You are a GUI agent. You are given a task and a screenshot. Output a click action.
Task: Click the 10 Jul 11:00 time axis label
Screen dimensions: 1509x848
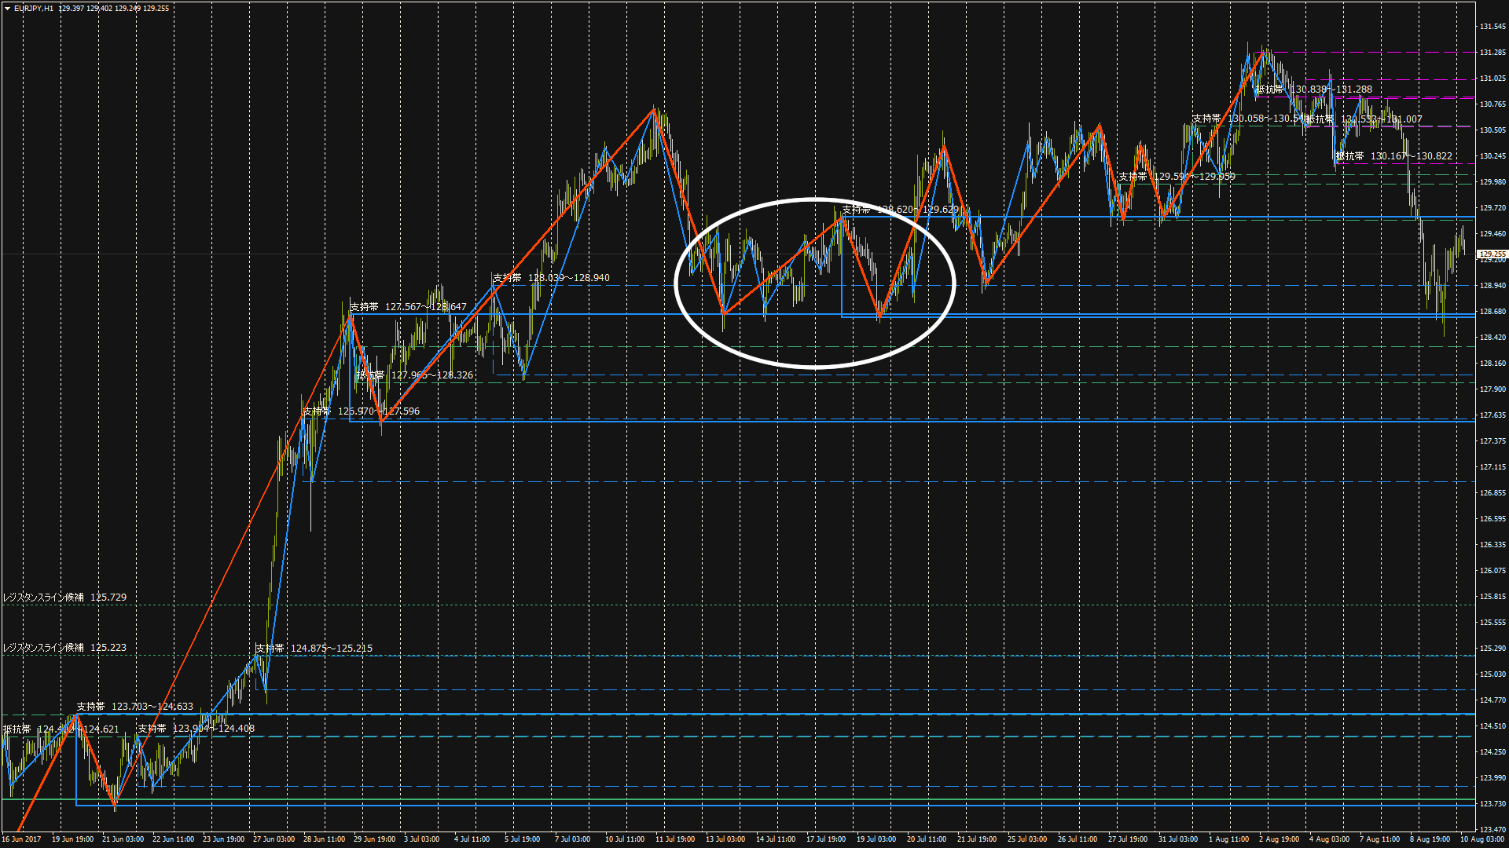625,839
